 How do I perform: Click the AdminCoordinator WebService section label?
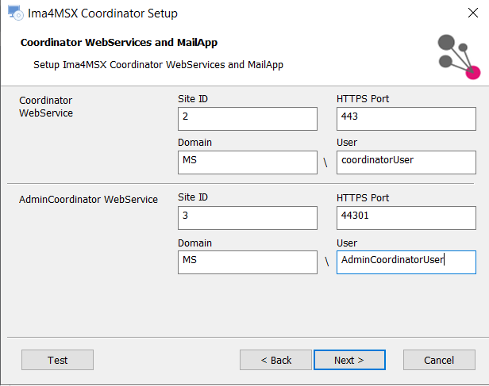point(89,199)
